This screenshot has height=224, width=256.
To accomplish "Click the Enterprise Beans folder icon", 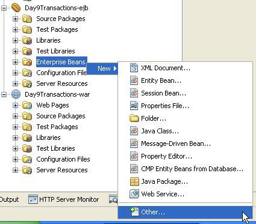I will pos(27,62).
